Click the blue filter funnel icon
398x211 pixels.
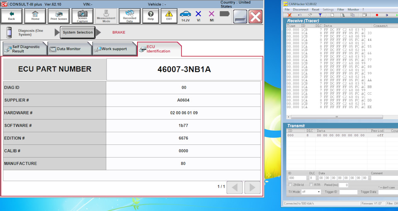tap(320, 15)
